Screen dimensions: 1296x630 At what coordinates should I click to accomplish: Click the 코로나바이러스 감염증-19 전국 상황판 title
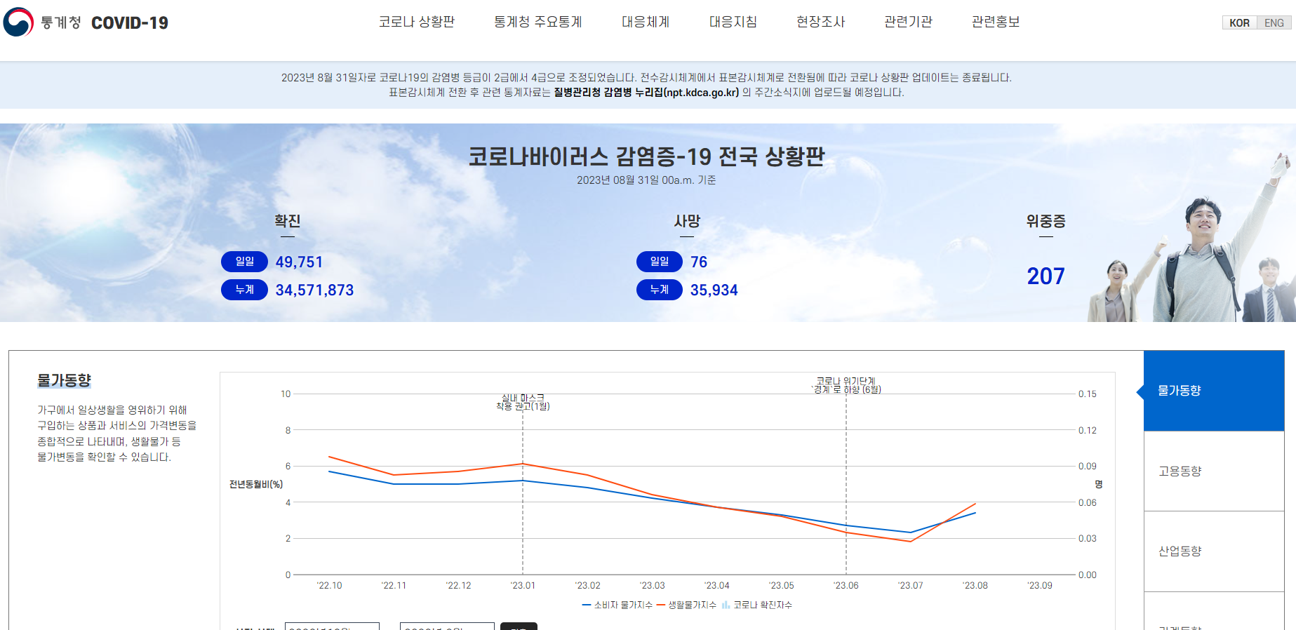(x=646, y=156)
